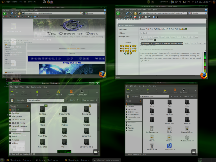Select the heart topic icon radio button
The image size is (216, 162).
click(159, 29)
